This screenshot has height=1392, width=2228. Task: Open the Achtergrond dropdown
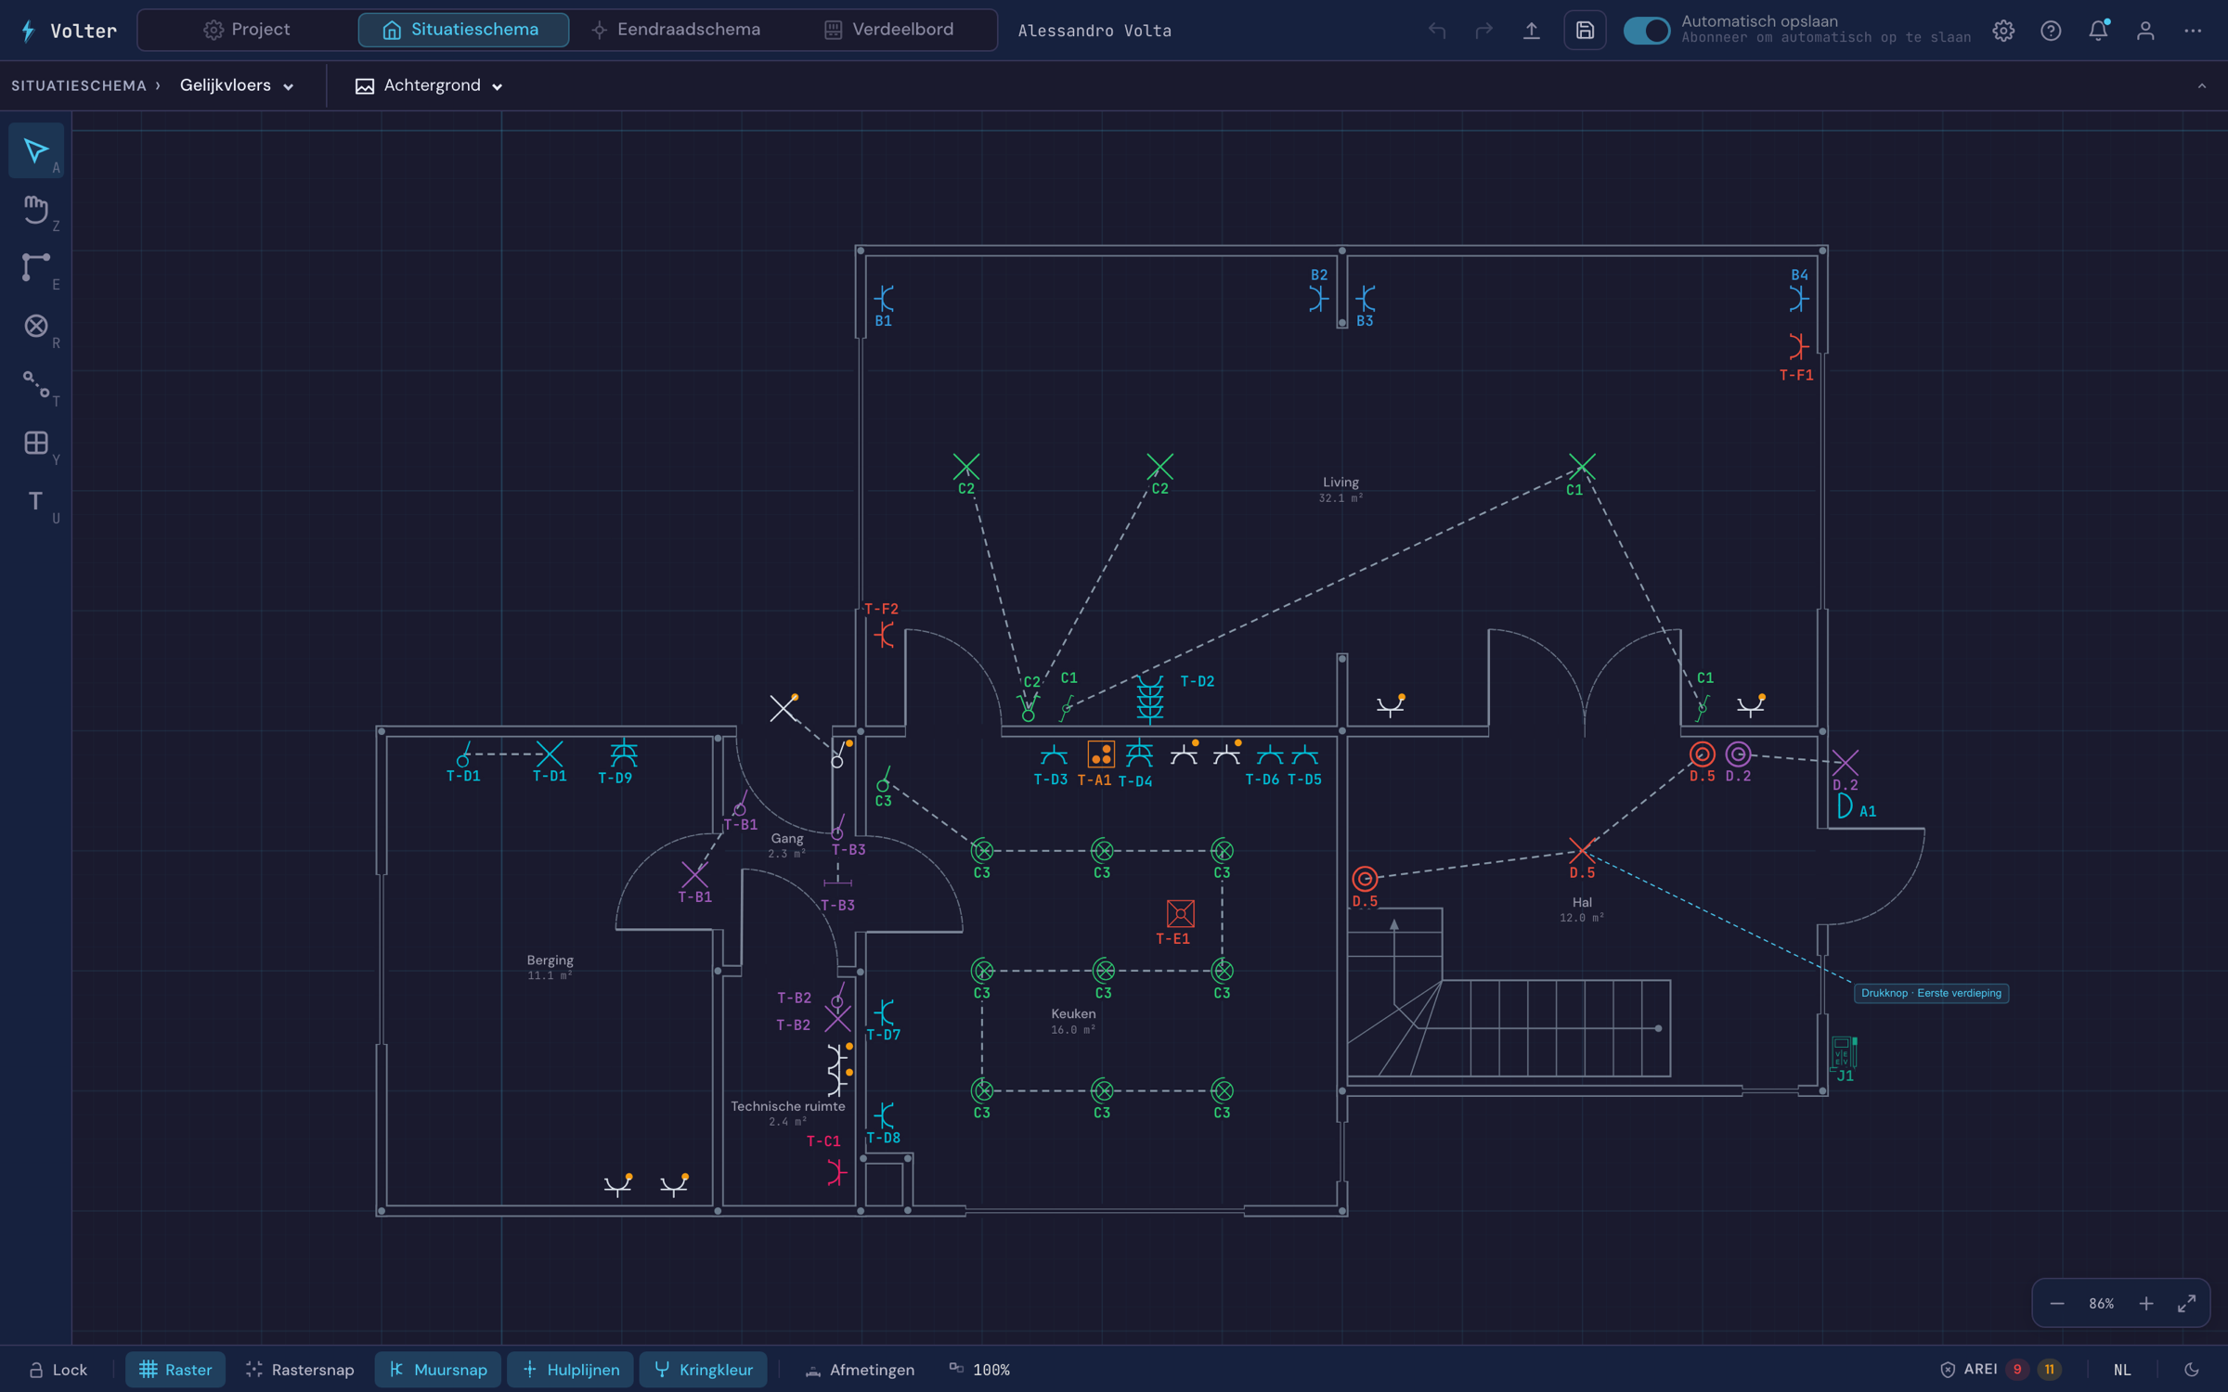(x=429, y=85)
